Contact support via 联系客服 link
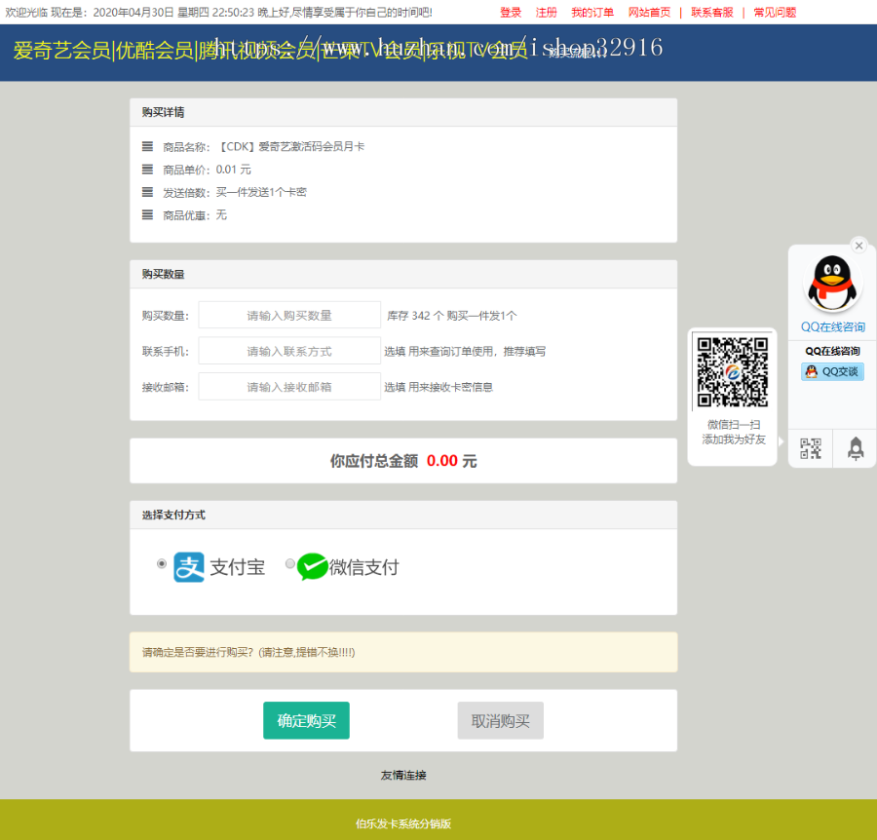Viewport: 877px width, 840px height. (x=712, y=13)
